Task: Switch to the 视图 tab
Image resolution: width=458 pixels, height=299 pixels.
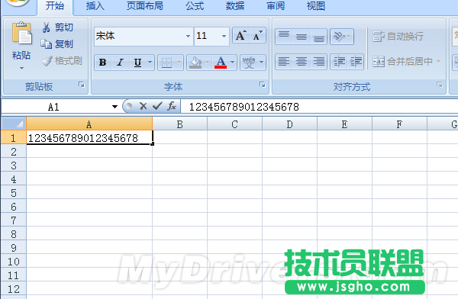Action: 316,6
